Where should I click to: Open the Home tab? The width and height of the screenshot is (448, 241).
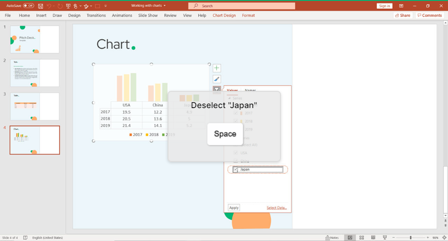click(24, 15)
